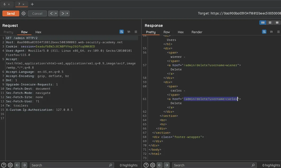This screenshot has height=168, width=281.
Task: Switch to top-bottom layout view
Action: (270, 22)
